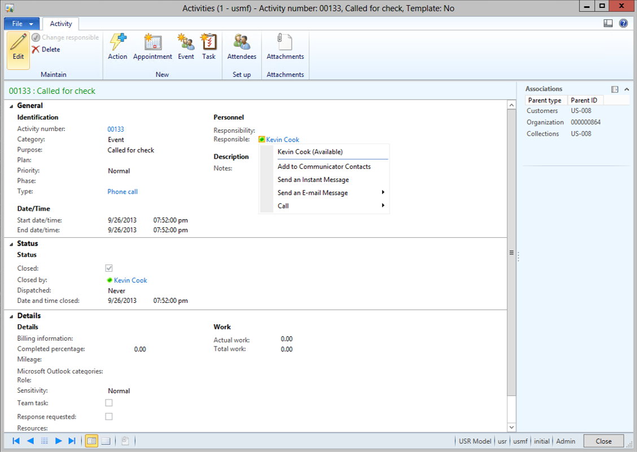
Task: Click the Close button at bottom
Action: click(x=603, y=441)
